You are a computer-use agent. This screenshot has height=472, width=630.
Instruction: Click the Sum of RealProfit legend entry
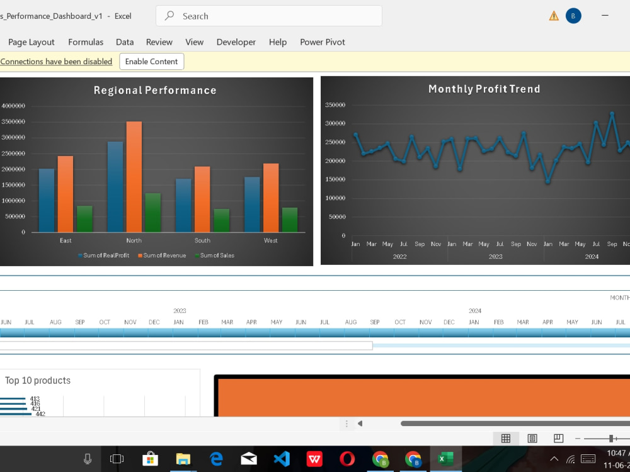(104, 256)
